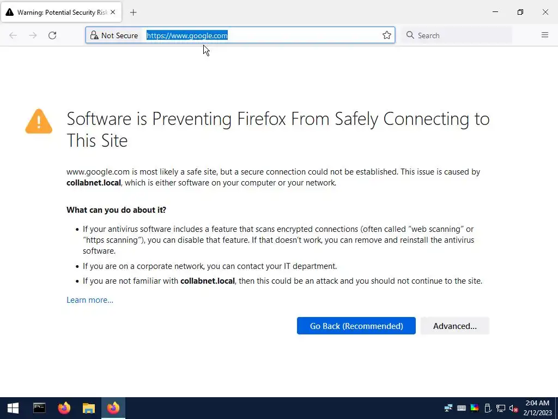Click the Advanced... button
The height and width of the screenshot is (419, 558).
[455, 326]
